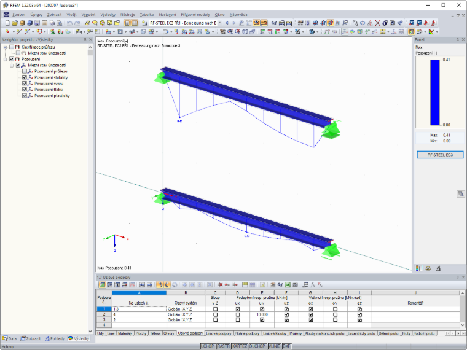
Task: Close the Navigator projektu panel
Action: (x=91, y=39)
